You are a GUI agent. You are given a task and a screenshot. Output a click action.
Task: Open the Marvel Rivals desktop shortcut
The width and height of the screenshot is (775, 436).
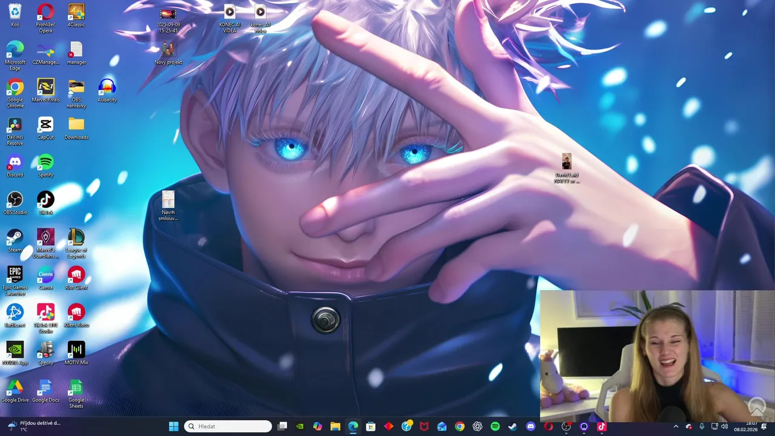(x=45, y=91)
